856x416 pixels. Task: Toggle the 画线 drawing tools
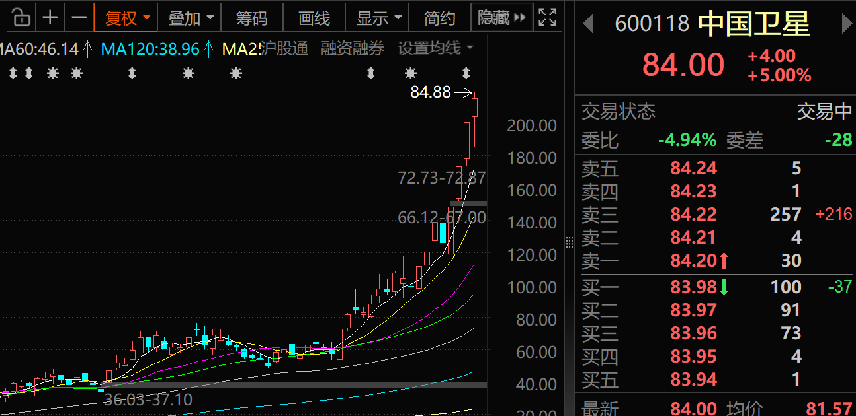pyautogui.click(x=314, y=17)
